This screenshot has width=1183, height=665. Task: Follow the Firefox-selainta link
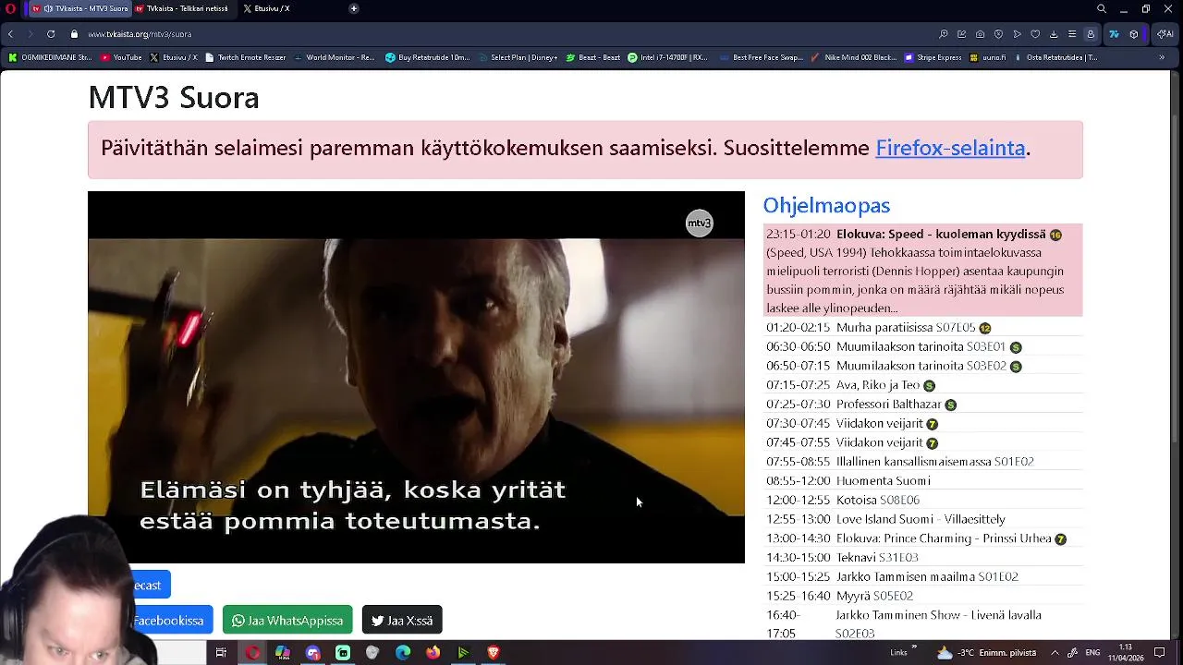coord(950,148)
